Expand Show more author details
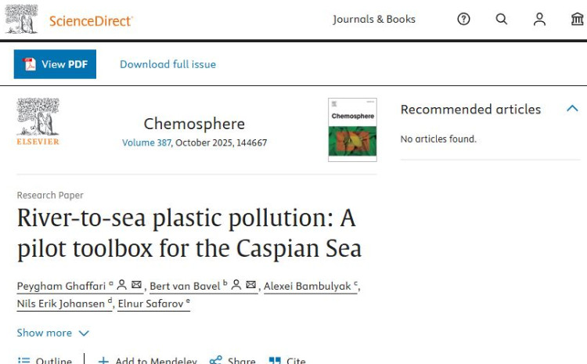Screen dimensions: 587x364 (53, 333)
